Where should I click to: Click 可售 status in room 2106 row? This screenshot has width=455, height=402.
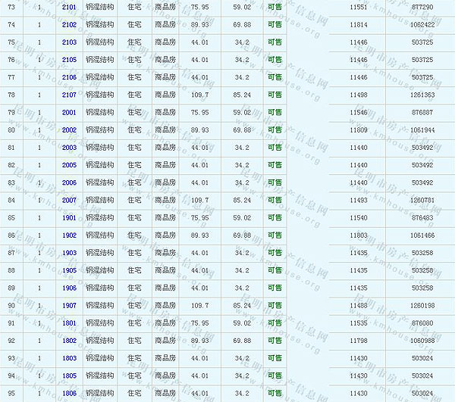[x=274, y=77]
